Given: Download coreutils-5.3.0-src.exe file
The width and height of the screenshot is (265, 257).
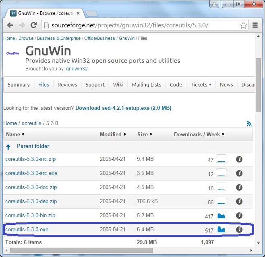Looking at the screenshot, I should [x=31, y=173].
